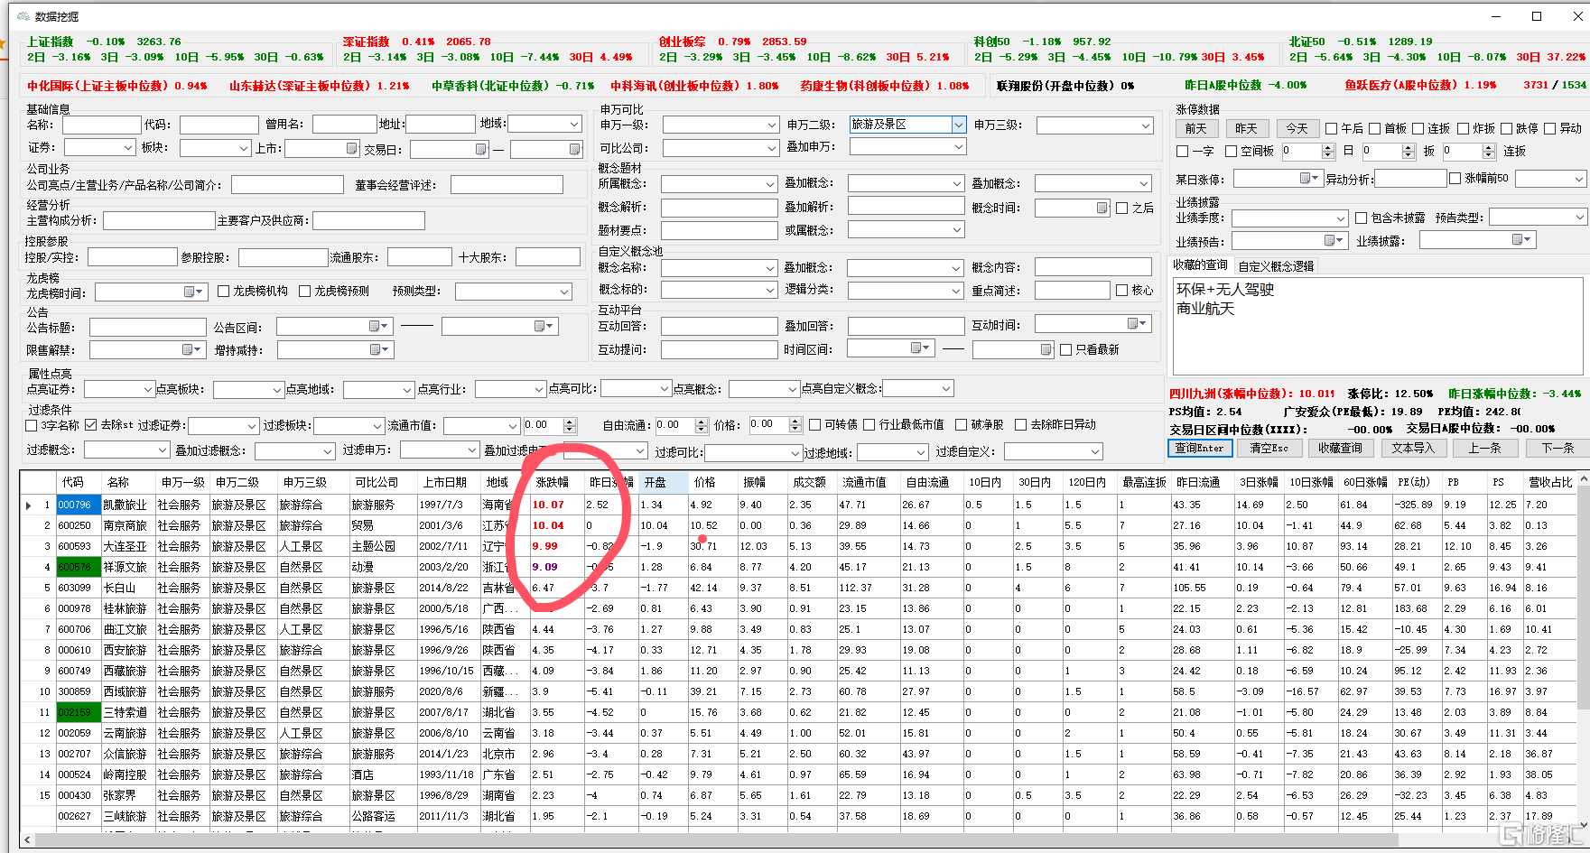The image size is (1590, 853).
Task: Check the 涨幅前50 checkbox
Action: pos(1455,178)
